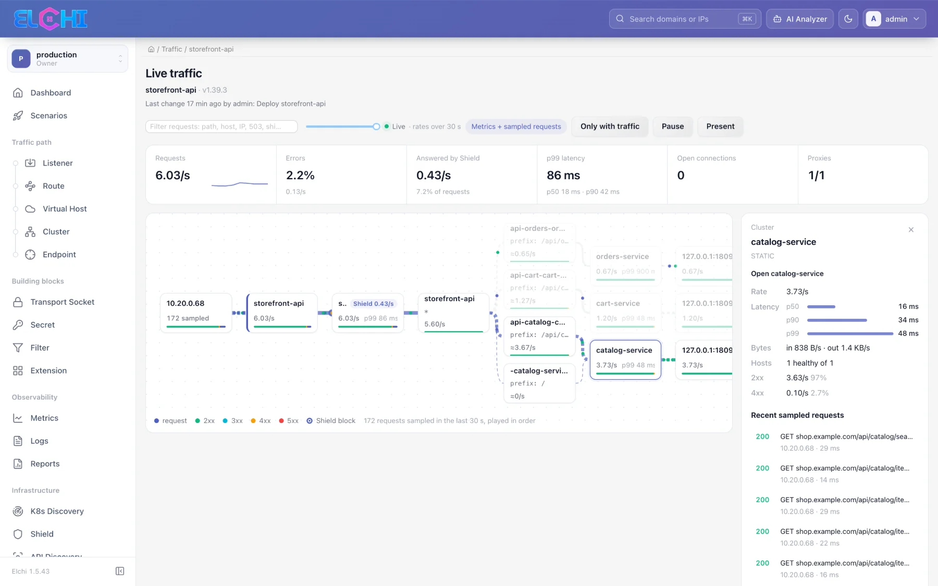
Task: Open K8s Discovery icon
Action: 18,512
